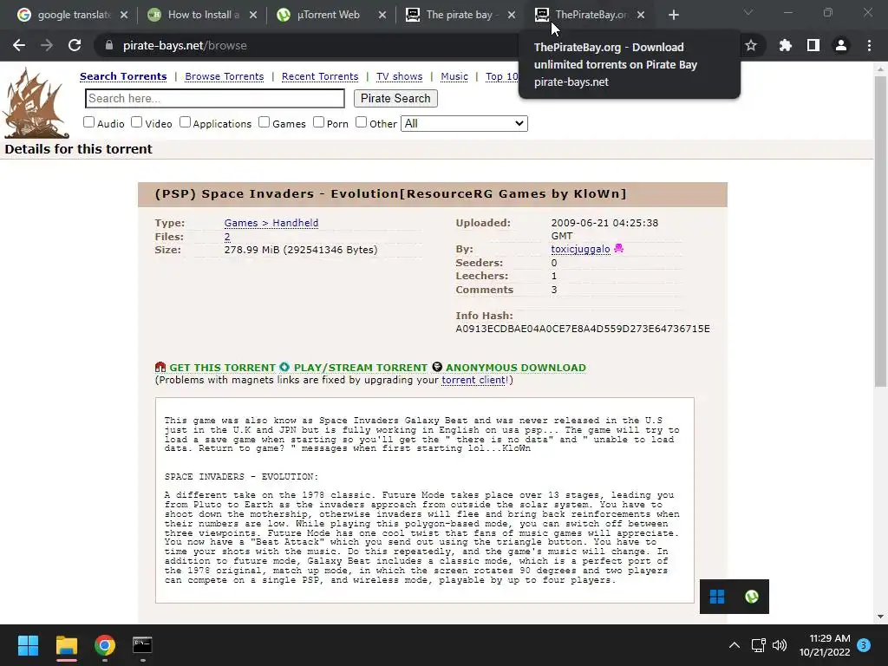This screenshot has height=666, width=888.
Task: Click the Chrome icon in the taskbar
Action: coord(105,644)
